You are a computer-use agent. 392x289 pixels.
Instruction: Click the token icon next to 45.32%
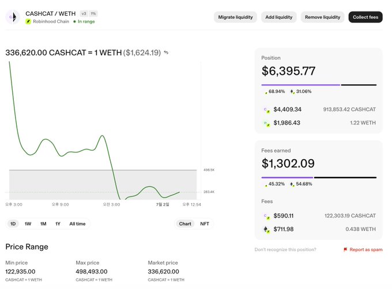[266, 185]
